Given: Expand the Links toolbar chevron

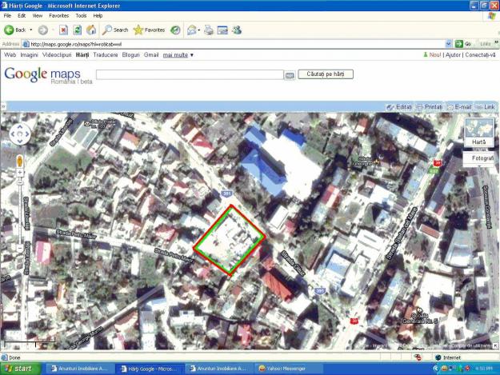Looking at the screenshot, I should coord(496,42).
